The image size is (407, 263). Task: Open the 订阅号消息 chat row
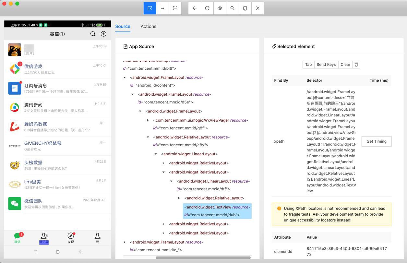pos(57,88)
